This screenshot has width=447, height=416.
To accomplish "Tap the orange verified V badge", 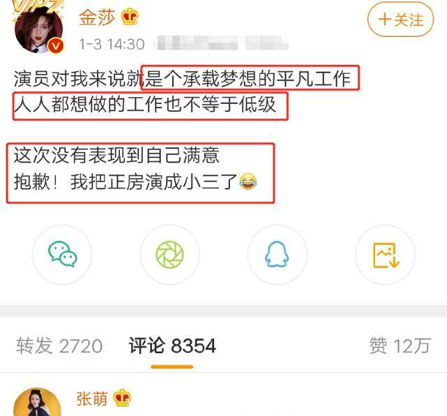I will [x=56, y=45].
